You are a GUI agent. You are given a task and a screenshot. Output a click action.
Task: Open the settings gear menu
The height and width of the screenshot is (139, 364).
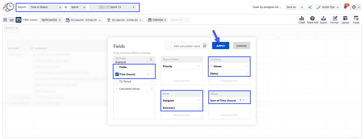[355, 7]
